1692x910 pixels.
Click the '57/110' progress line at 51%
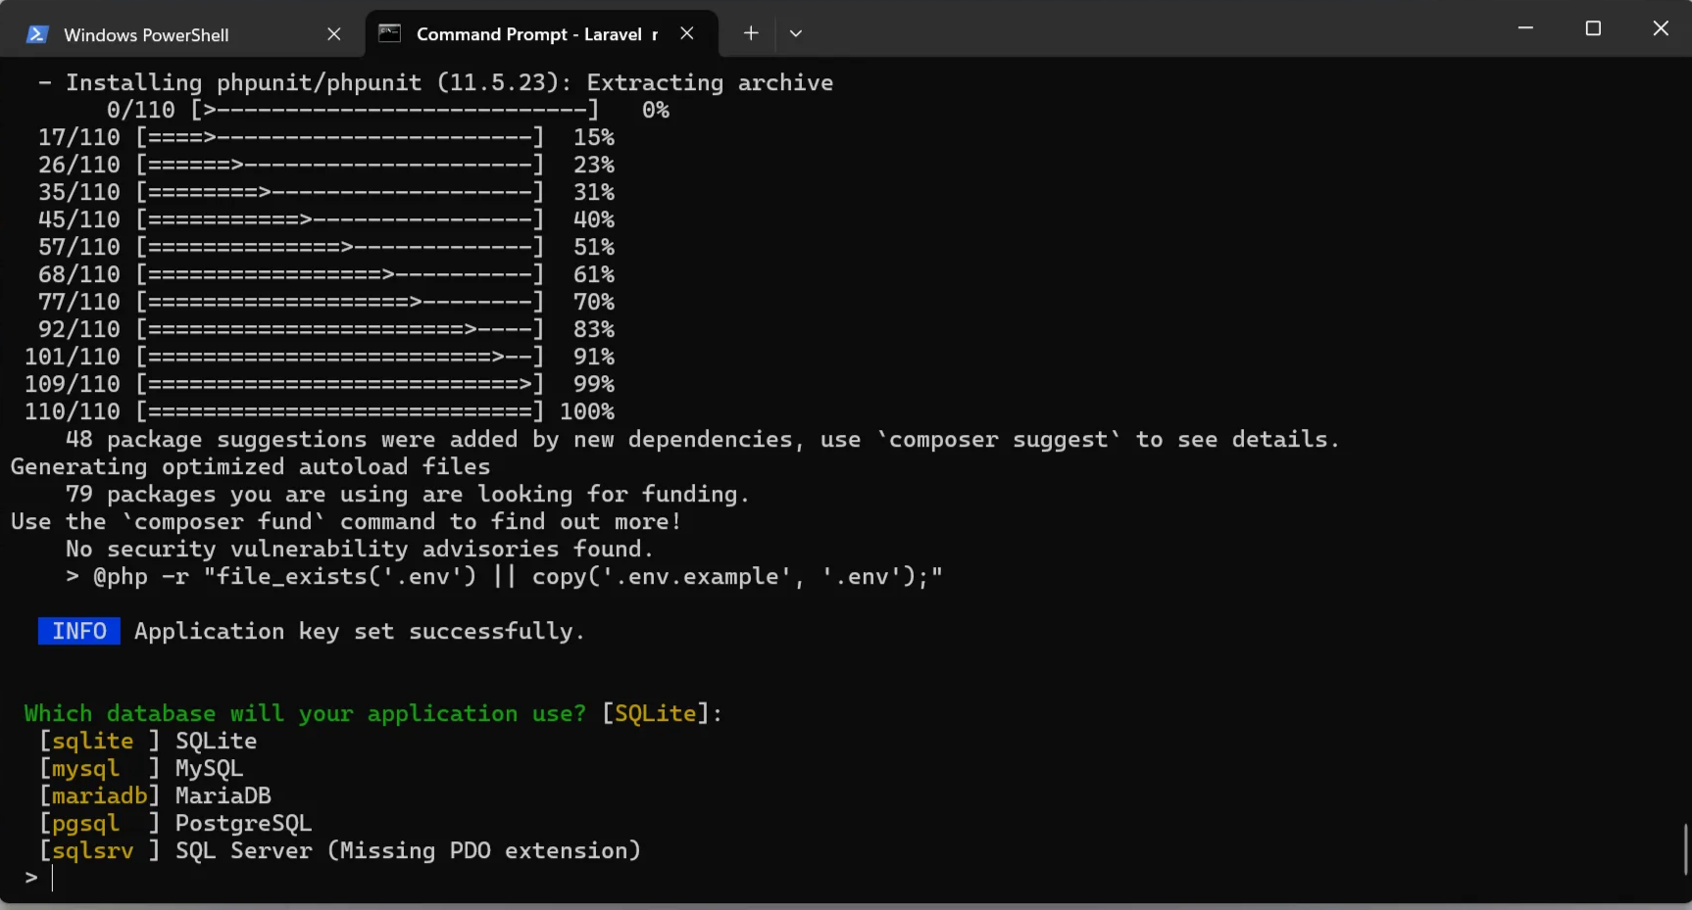(x=326, y=247)
